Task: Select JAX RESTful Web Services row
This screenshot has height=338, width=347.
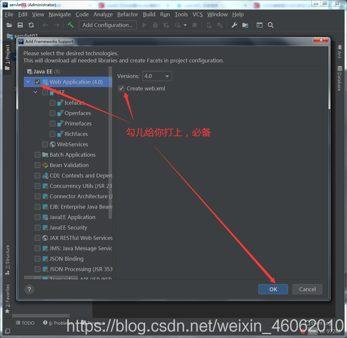Action: tap(68, 238)
